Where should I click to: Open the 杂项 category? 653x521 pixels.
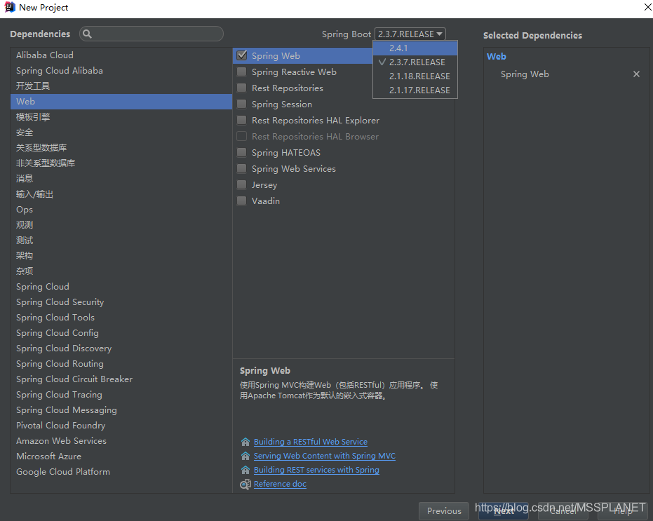[x=121, y=271]
